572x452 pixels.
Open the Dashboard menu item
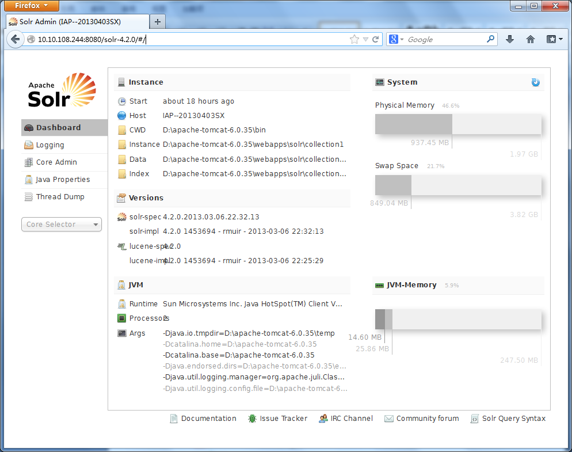pyautogui.click(x=64, y=127)
